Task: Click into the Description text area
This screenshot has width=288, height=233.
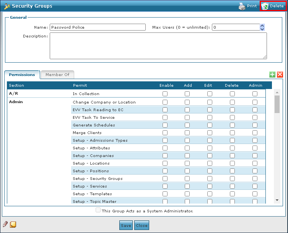Action: [158, 46]
